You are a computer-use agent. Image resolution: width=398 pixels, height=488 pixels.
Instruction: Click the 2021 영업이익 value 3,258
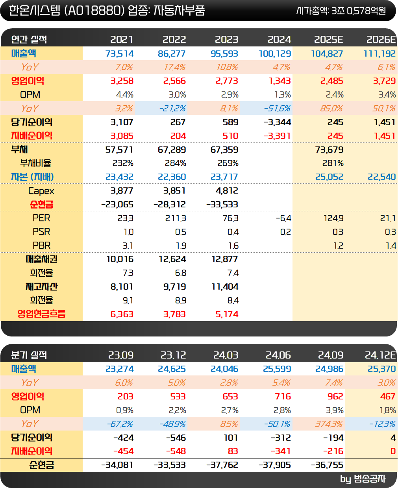(x=122, y=81)
